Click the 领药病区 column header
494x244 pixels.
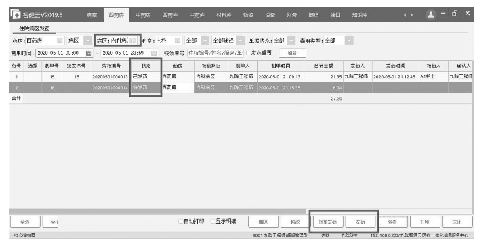[x=211, y=66]
